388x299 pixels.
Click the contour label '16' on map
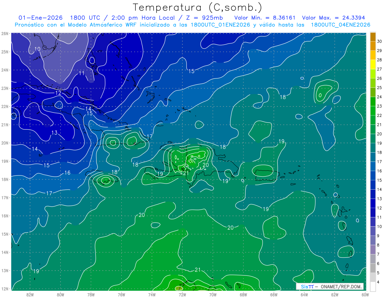coord(67,173)
